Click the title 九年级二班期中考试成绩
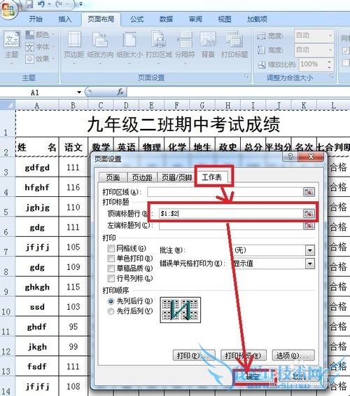Image resolution: width=350 pixels, height=396 pixels. click(x=183, y=124)
